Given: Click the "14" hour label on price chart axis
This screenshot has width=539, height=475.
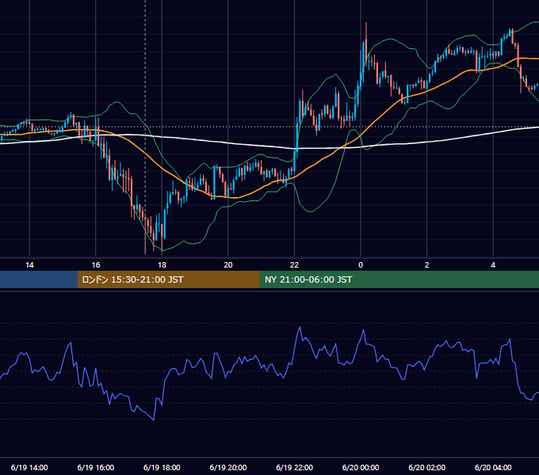Looking at the screenshot, I should 29,265.
